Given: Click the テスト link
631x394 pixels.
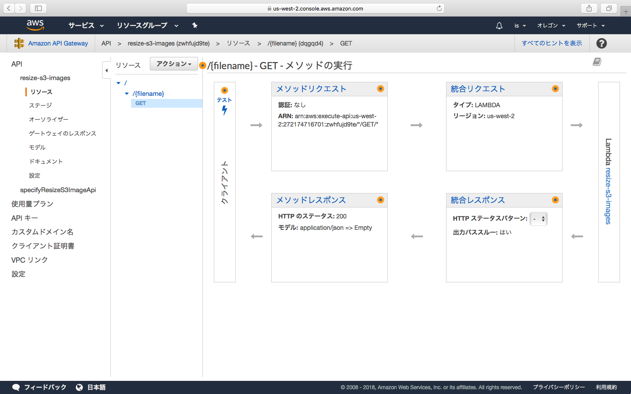Looking at the screenshot, I should (x=224, y=100).
